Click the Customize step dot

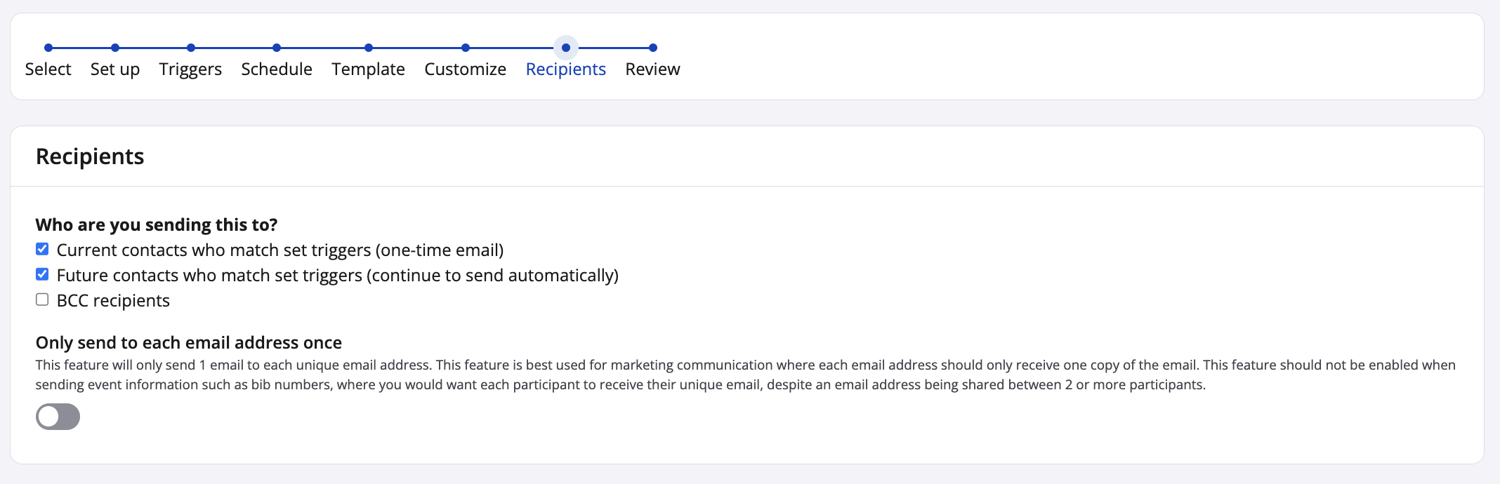click(x=466, y=48)
